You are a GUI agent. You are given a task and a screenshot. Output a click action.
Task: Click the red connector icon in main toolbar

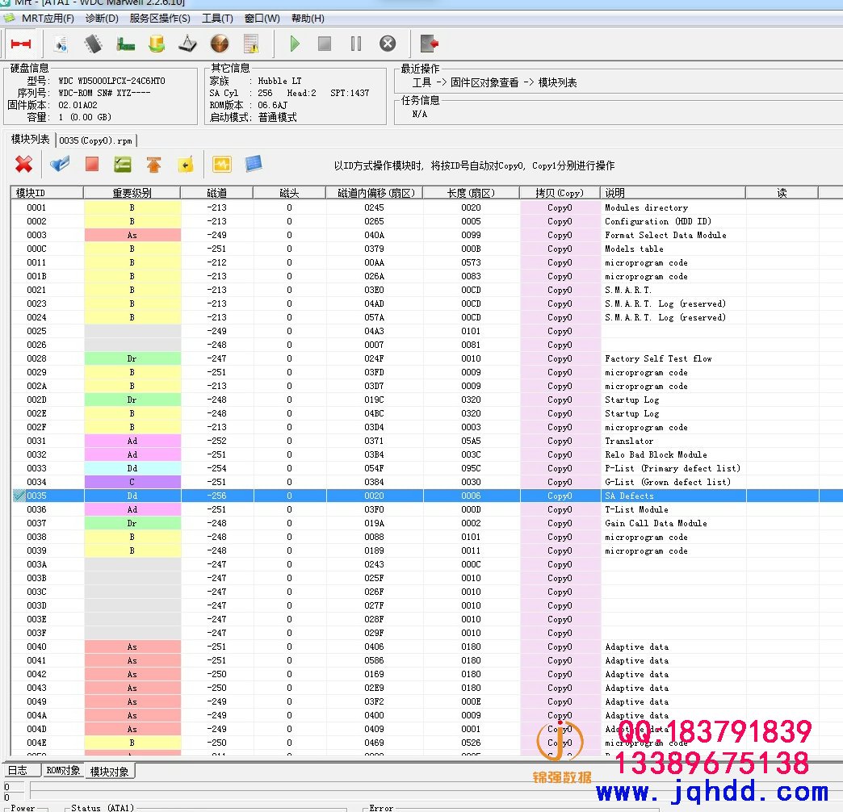(x=21, y=44)
